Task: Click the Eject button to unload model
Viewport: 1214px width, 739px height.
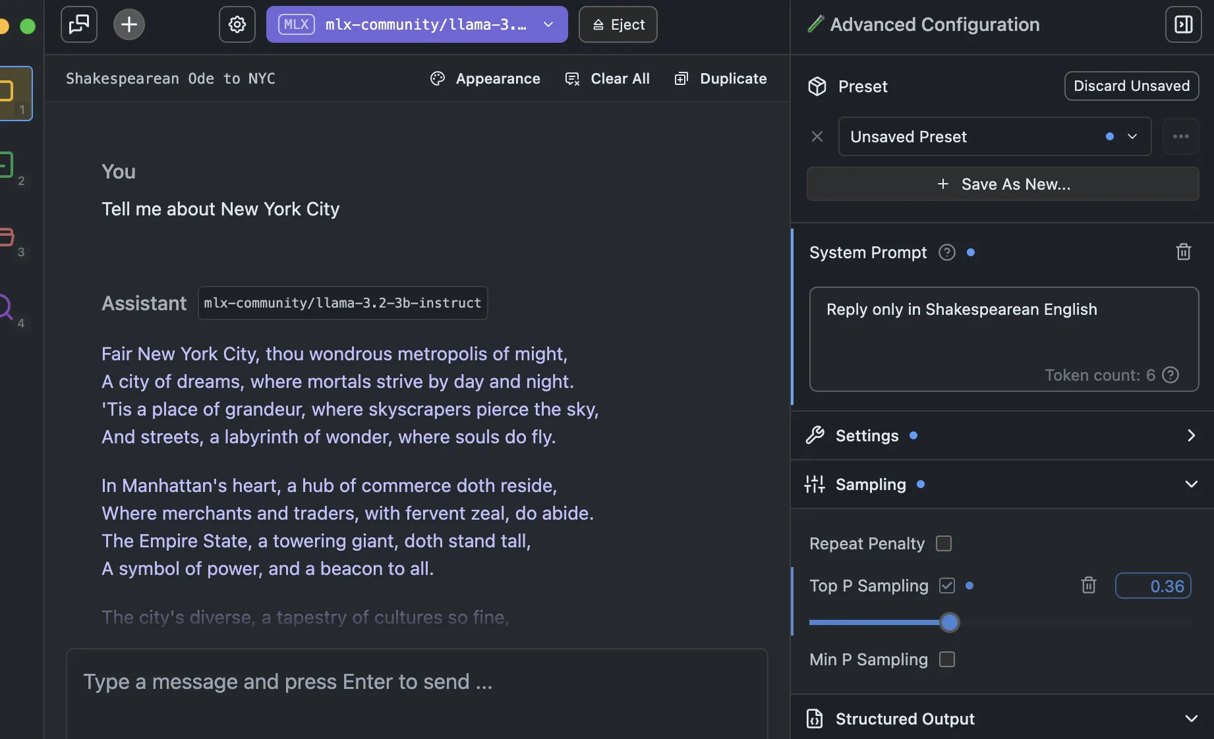Action: pyautogui.click(x=617, y=24)
